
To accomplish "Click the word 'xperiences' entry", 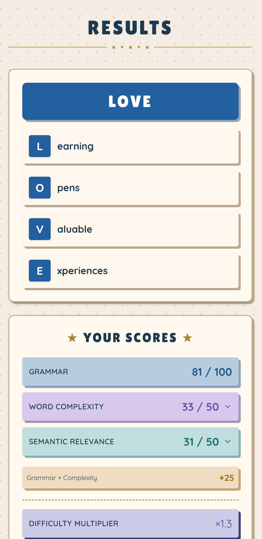I will 83,271.
